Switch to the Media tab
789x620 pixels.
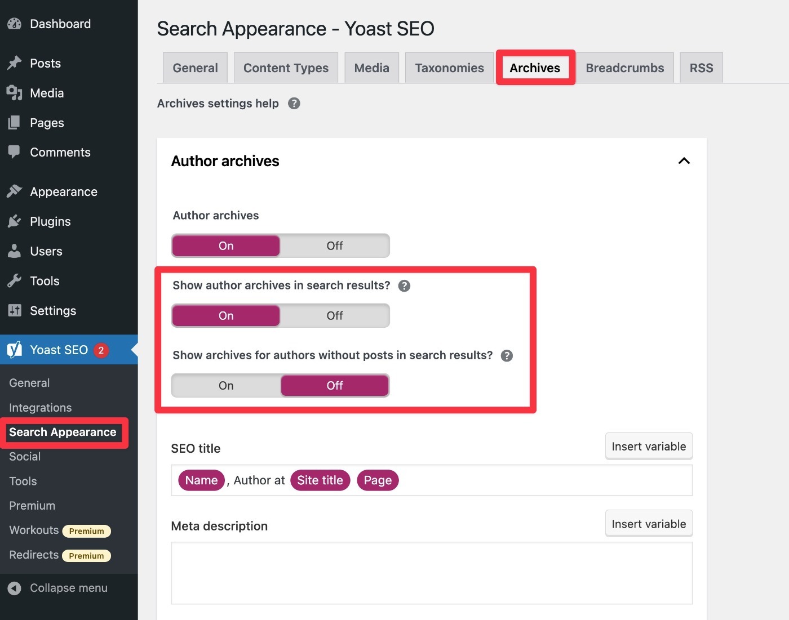tap(372, 68)
